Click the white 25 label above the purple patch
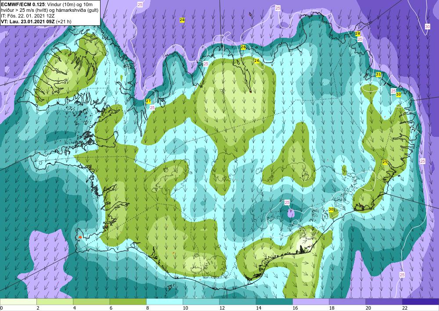The image size is (439, 311). (287, 202)
